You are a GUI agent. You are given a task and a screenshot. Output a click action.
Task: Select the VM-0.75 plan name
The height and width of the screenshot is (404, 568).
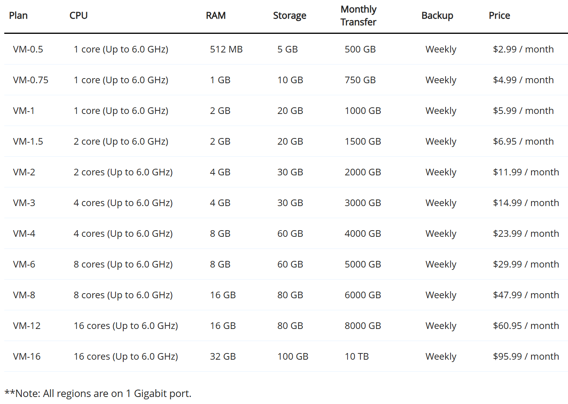tap(31, 80)
